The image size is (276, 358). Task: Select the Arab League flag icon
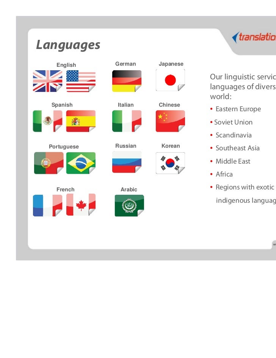129,205
